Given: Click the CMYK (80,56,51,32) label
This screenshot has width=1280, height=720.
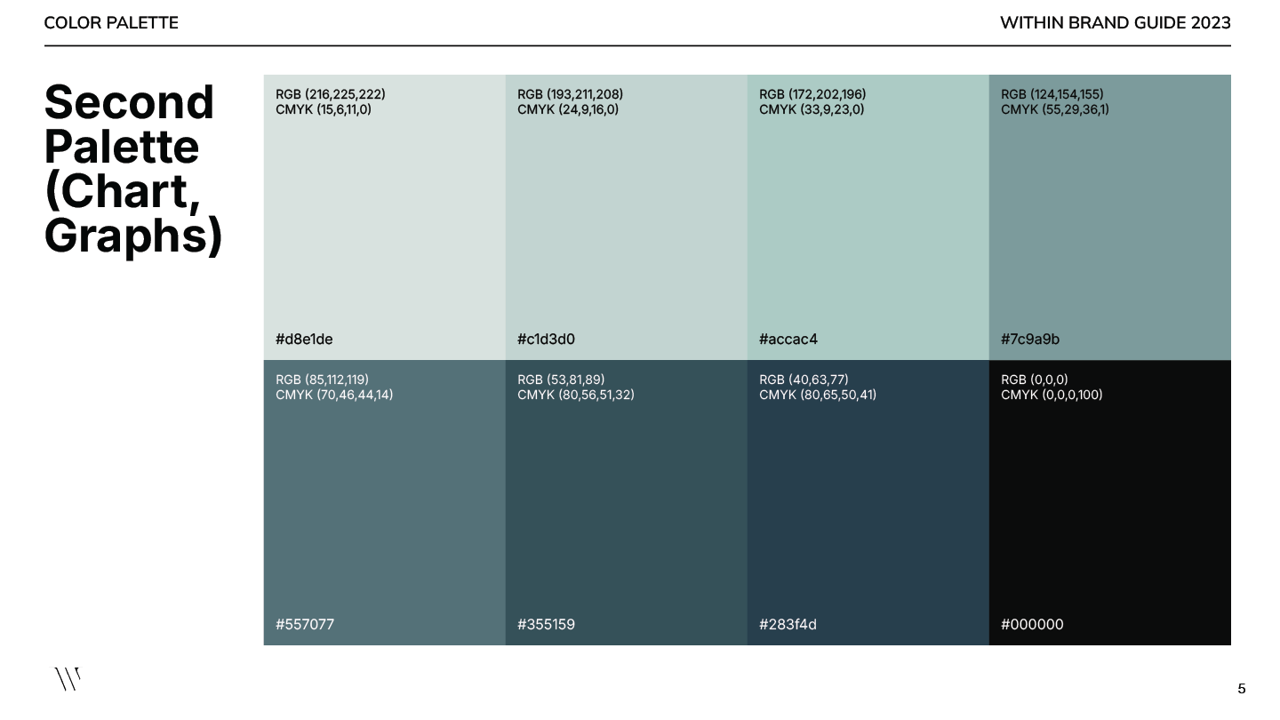Looking at the screenshot, I should (x=576, y=395).
